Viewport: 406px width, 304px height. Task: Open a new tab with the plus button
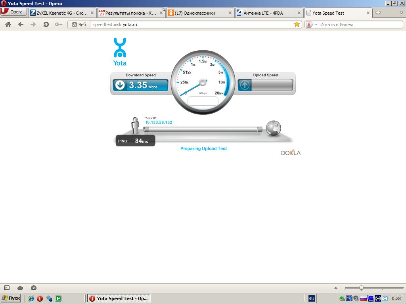[378, 13]
